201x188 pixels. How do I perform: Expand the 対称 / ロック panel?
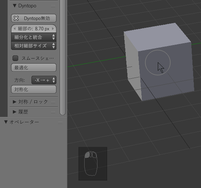(15, 102)
